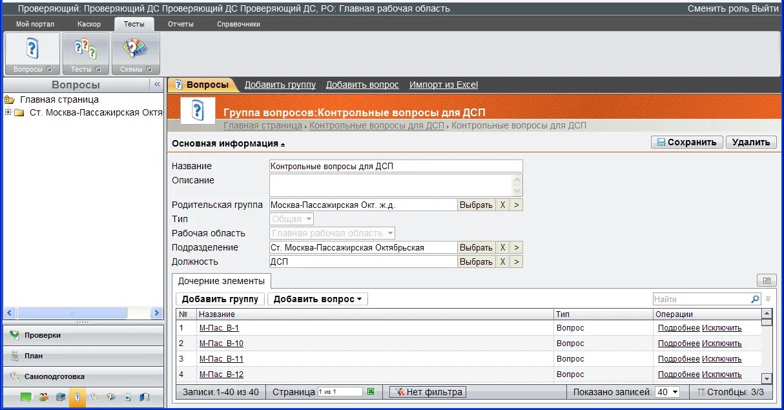
Task: Click the Добавить группу link in toolbar
Action: 280,85
